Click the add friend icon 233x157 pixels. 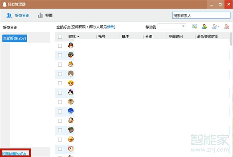point(204,26)
